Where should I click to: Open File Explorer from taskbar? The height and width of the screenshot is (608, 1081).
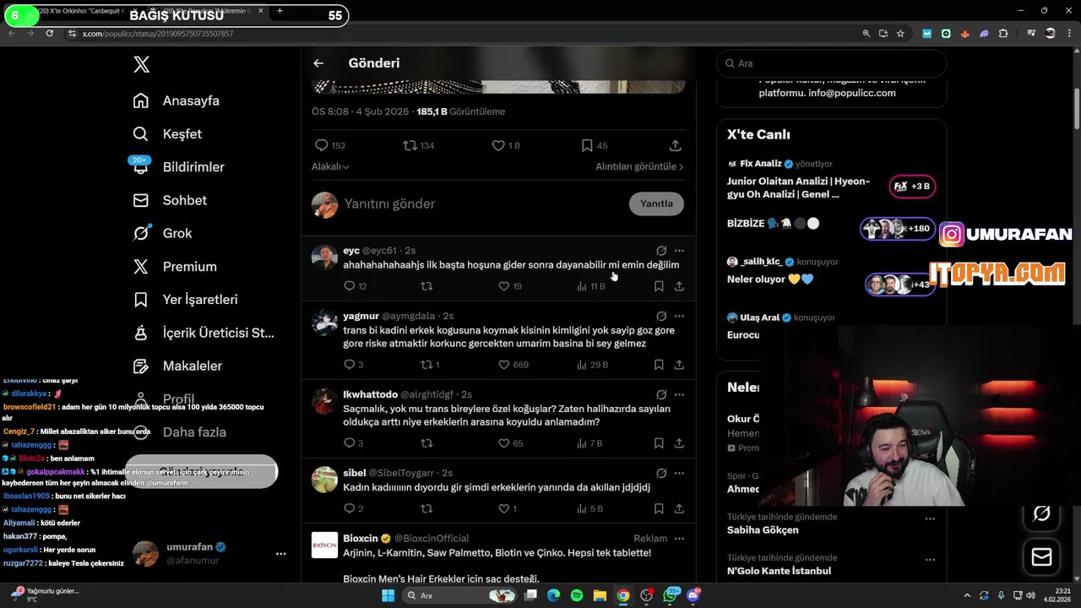click(x=600, y=595)
